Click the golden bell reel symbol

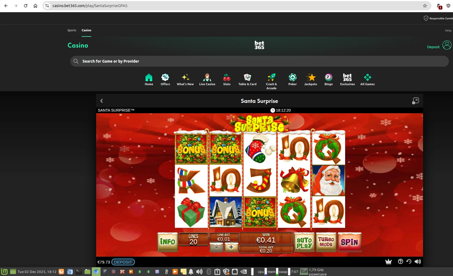[294, 180]
